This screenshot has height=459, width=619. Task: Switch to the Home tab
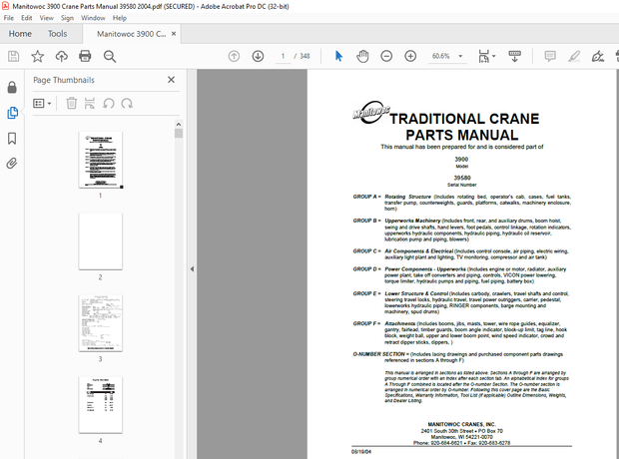pos(20,34)
